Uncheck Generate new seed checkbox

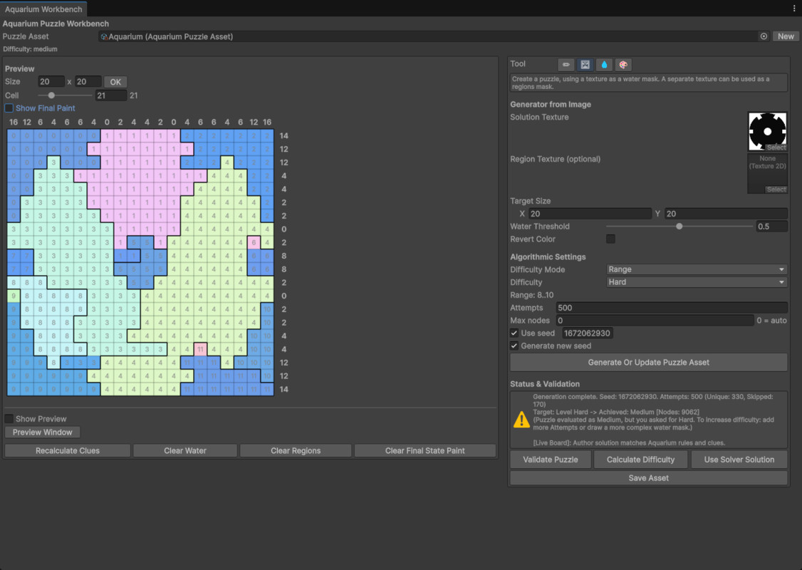coord(514,346)
